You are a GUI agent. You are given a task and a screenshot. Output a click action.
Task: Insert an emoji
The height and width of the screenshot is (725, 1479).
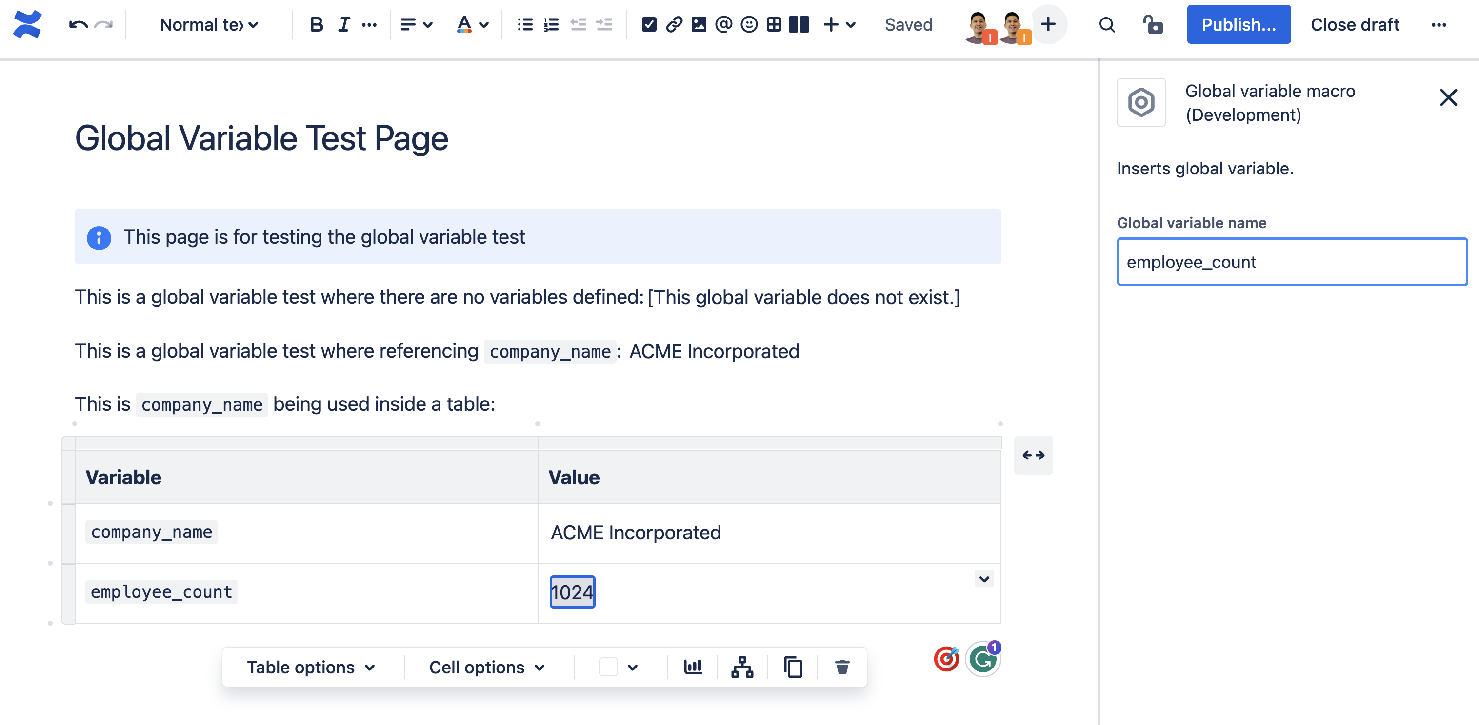coord(749,25)
